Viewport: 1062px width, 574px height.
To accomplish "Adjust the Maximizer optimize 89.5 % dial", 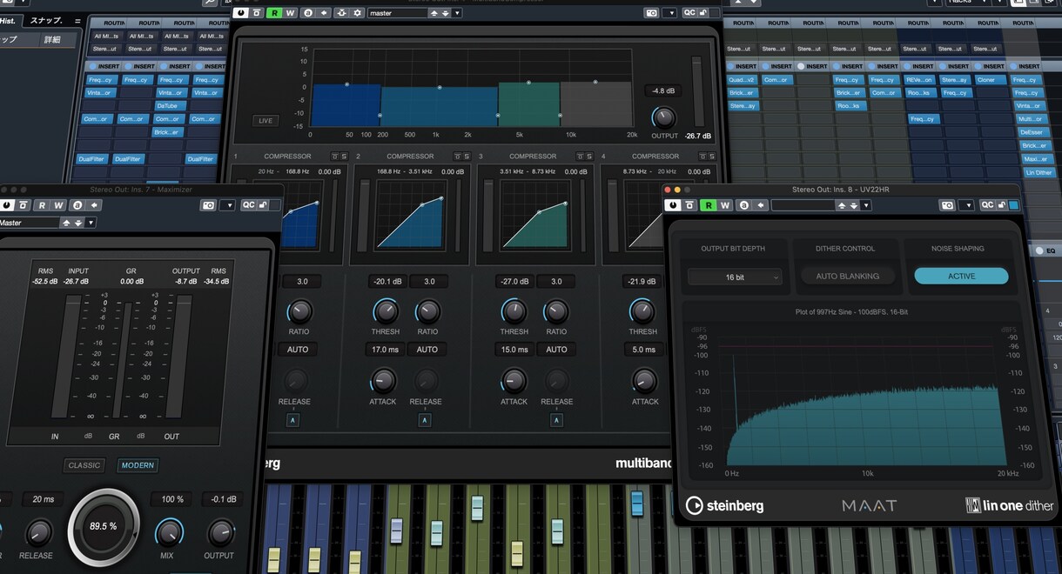I will coord(104,527).
